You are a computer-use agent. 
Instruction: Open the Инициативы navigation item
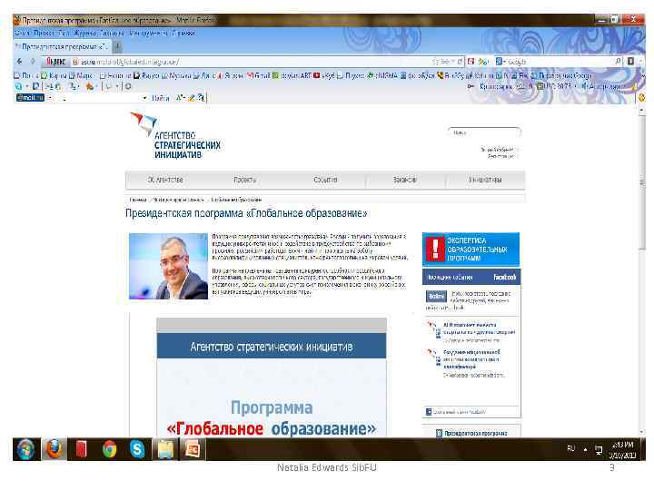[485, 180]
